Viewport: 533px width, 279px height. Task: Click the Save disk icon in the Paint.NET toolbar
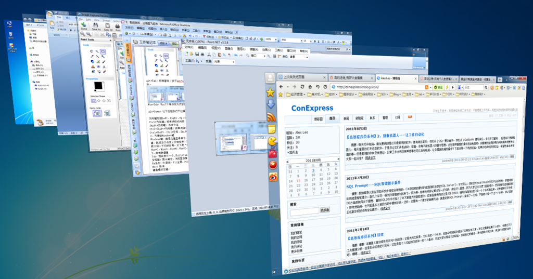197,54
